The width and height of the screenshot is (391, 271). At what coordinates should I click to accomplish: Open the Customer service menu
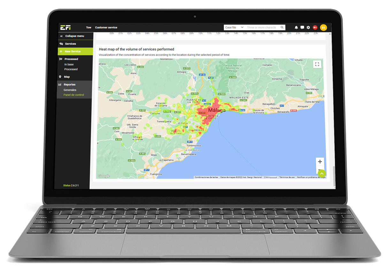point(106,27)
